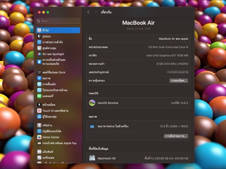Image resolution: width=226 pixels, height=169 pixels.
Task: Click the Intel UHD Graphics 617 value
Action: (167, 56)
